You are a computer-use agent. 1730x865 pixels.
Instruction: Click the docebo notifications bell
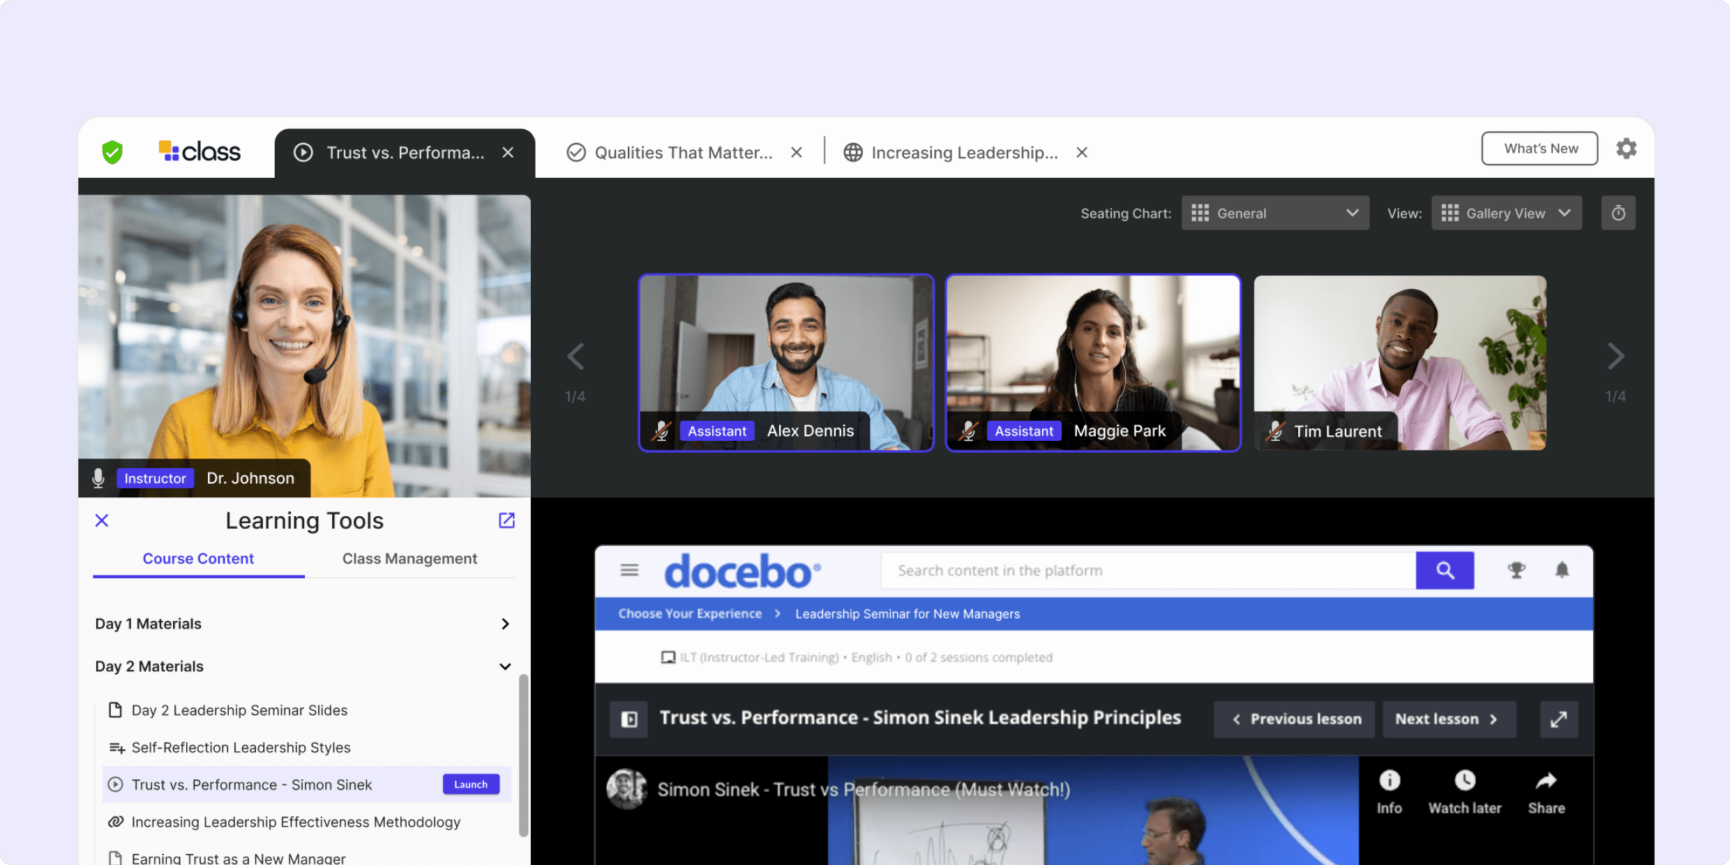tap(1563, 570)
